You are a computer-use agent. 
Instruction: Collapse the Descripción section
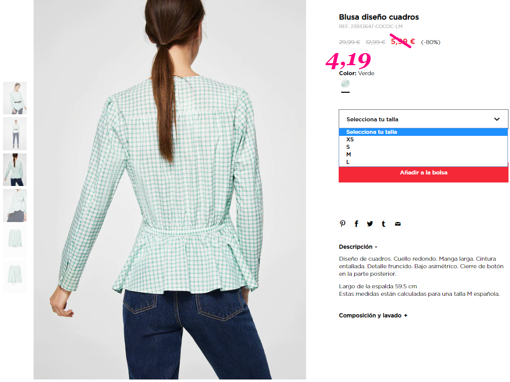pyautogui.click(x=358, y=247)
